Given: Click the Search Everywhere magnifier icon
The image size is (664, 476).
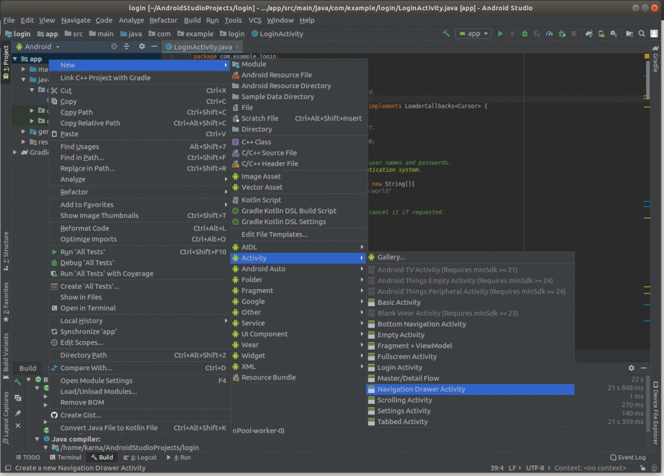Looking at the screenshot, I should (641, 34).
